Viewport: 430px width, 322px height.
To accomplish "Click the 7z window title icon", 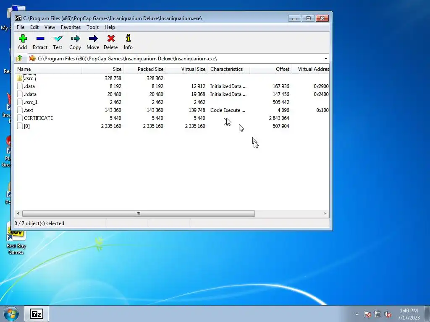I will pos(18,18).
